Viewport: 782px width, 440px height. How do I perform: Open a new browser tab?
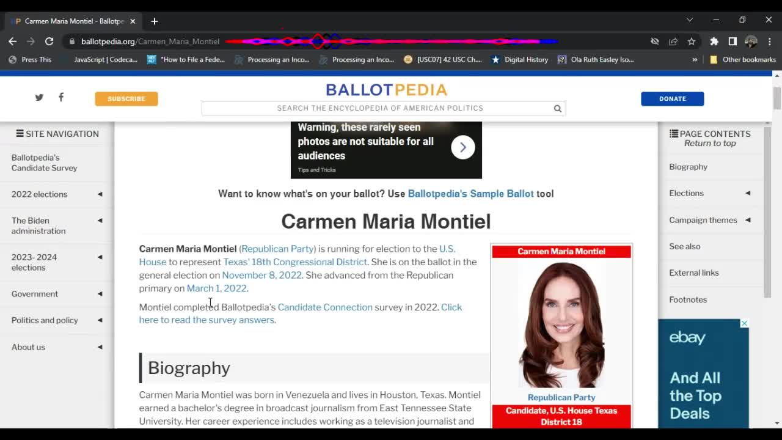154,21
